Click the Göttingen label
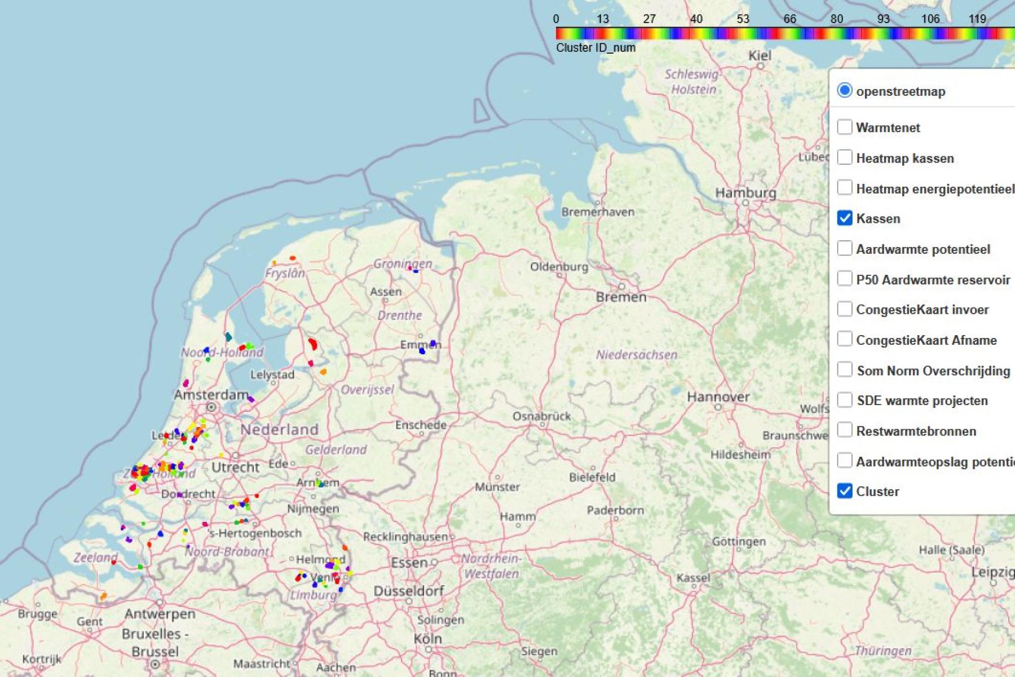Image resolution: width=1015 pixels, height=677 pixels. [739, 542]
